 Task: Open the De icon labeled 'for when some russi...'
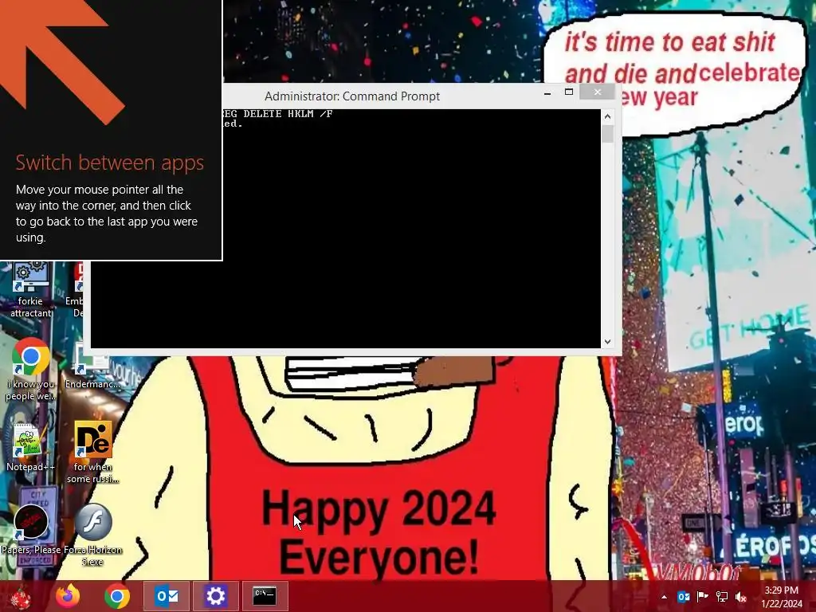pos(93,452)
